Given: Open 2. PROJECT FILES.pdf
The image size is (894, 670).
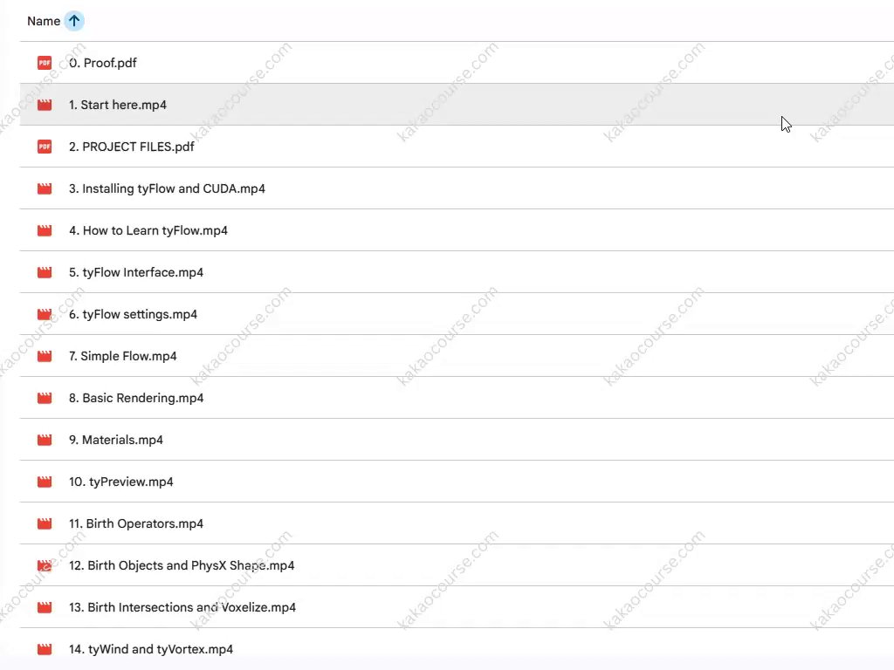Looking at the screenshot, I should click(132, 147).
